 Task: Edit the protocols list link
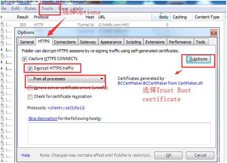click(66, 108)
